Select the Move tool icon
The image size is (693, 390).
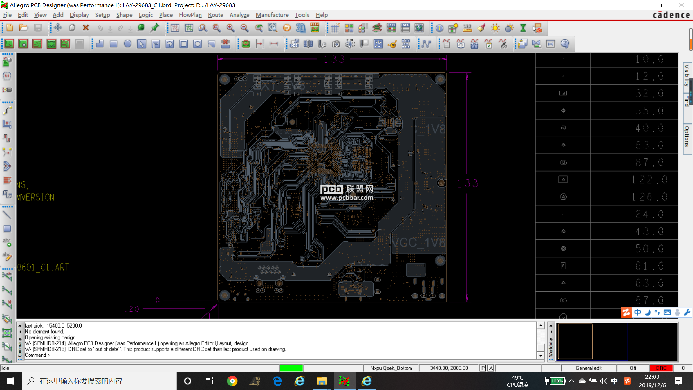(58, 28)
